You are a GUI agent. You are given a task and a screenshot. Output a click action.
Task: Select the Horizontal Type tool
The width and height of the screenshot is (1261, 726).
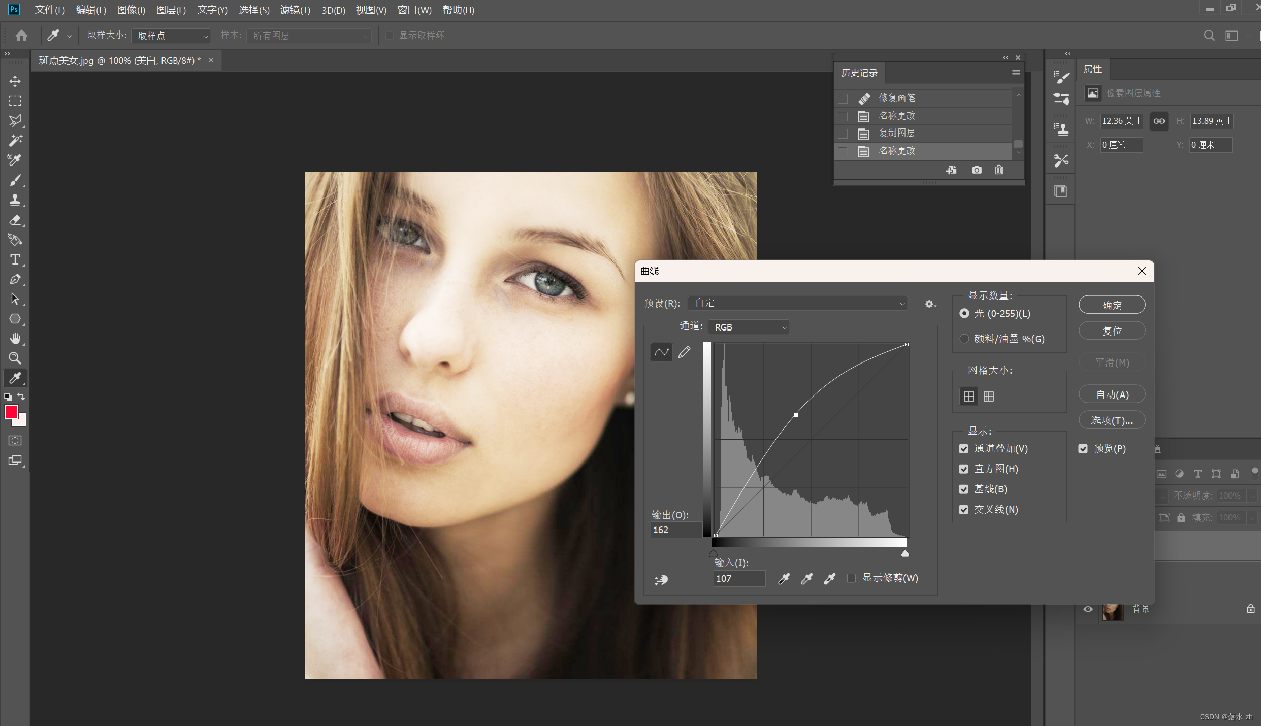pos(15,259)
